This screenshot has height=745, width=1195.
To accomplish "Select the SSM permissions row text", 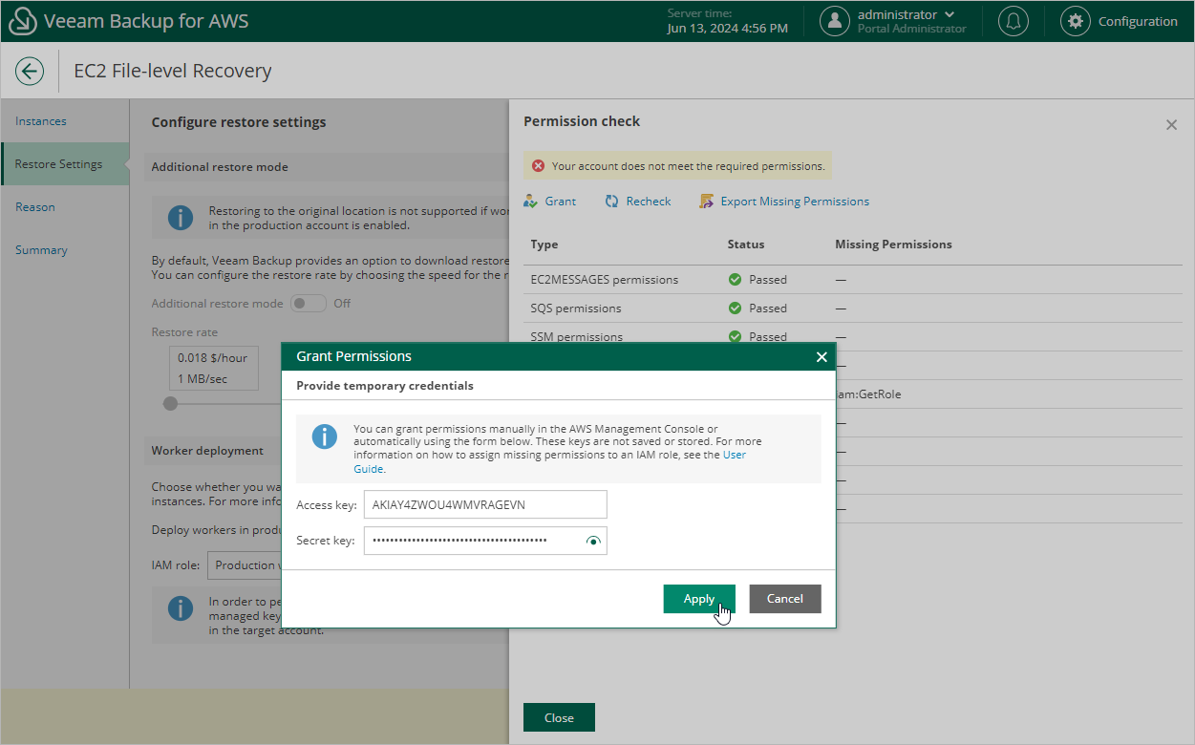I will [577, 337].
